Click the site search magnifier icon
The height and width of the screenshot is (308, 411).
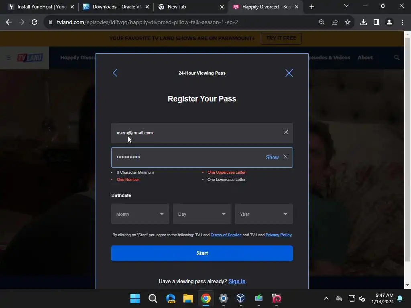pyautogui.click(x=397, y=58)
